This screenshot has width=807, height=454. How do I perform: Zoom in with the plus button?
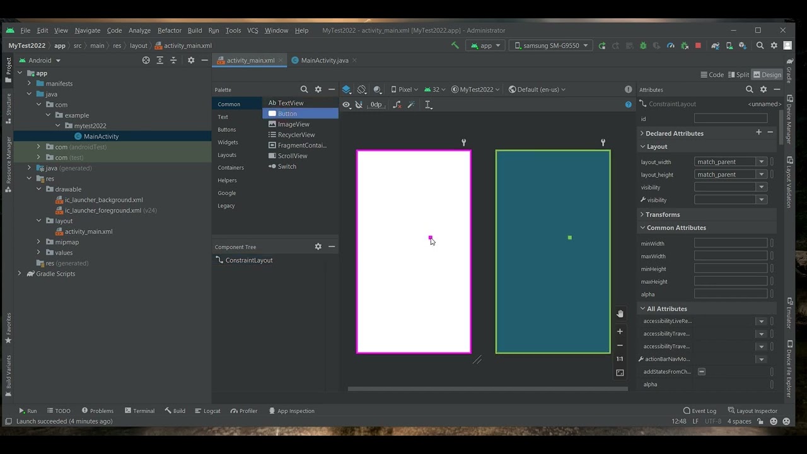click(620, 331)
